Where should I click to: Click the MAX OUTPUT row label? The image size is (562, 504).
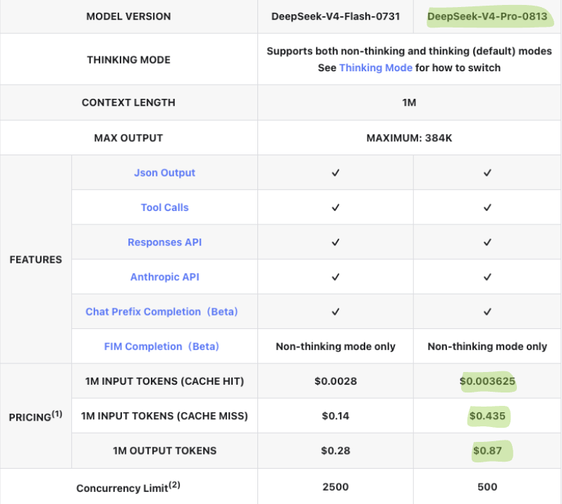[128, 138]
